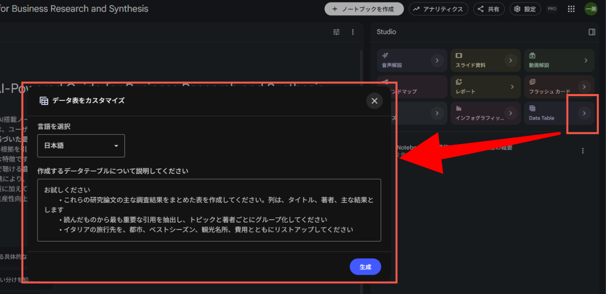Select the 音声解説 card

point(412,60)
